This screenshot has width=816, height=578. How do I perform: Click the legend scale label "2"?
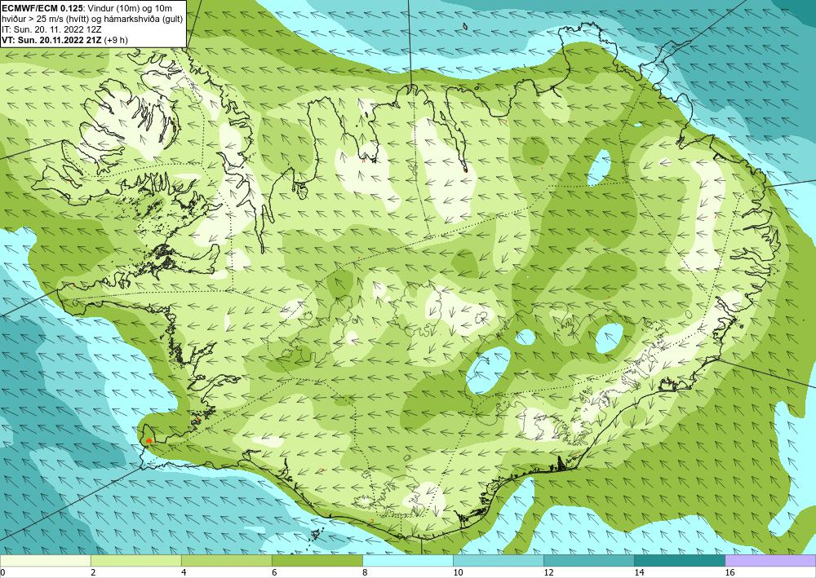(x=93, y=573)
